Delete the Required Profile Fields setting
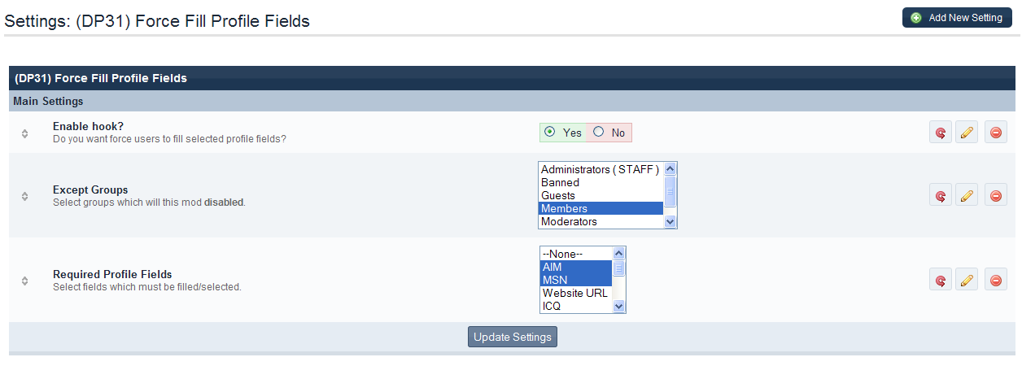This screenshot has height=379, width=1022. click(x=996, y=280)
